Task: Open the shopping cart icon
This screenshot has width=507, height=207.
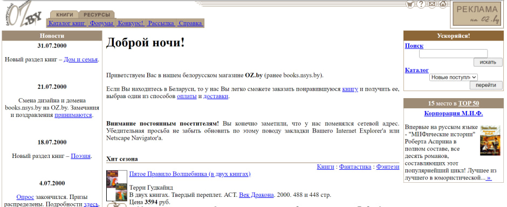Action: tap(410, 4)
